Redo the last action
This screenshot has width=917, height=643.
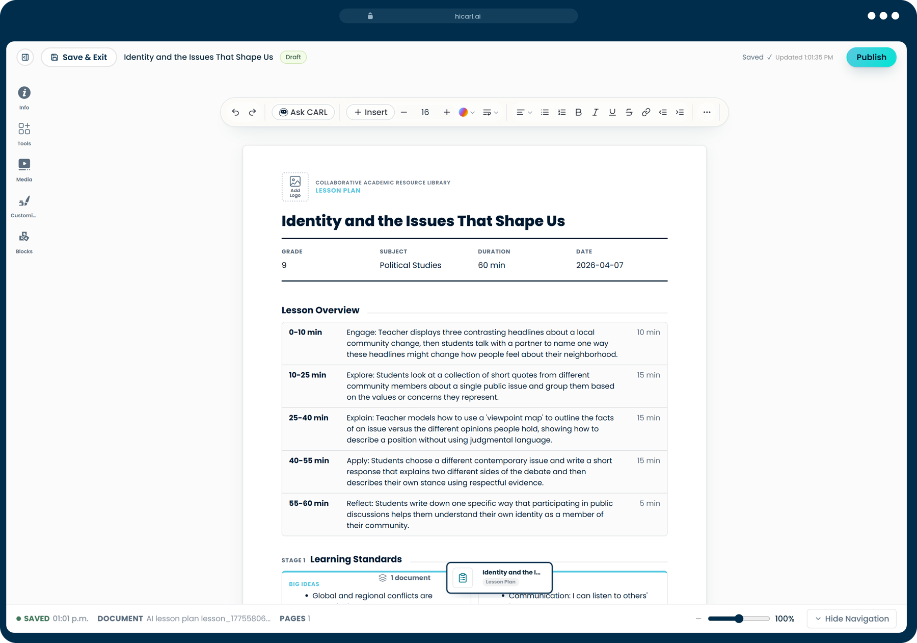click(253, 112)
